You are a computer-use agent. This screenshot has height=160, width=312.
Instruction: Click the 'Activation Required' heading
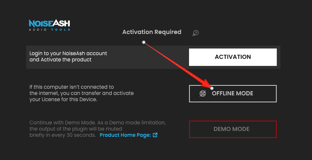click(152, 32)
